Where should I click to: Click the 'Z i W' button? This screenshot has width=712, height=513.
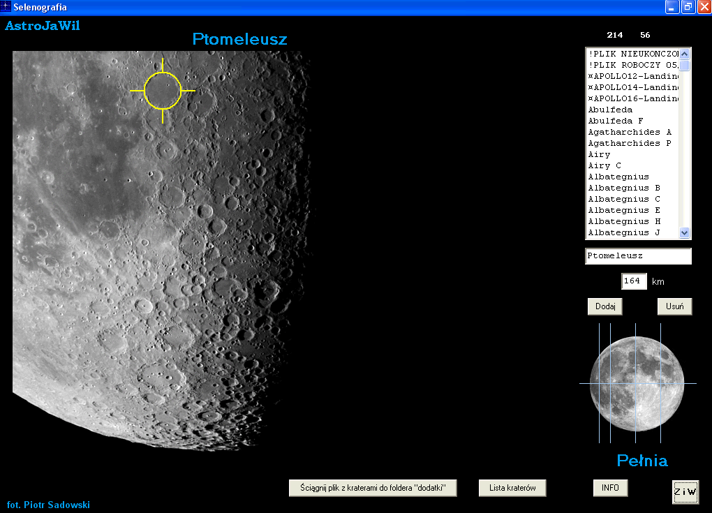click(x=685, y=491)
